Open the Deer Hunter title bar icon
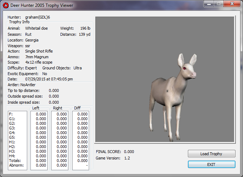Image resolution: width=243 pixels, height=177 pixels. (x=6, y=5)
